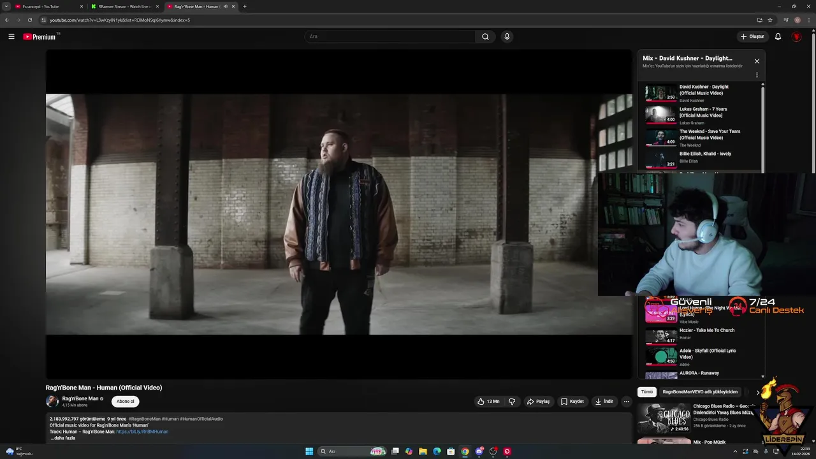Image resolution: width=816 pixels, height=459 pixels.
Task: Play David Kushner - Daylight from playlist
Action: pyautogui.click(x=701, y=93)
